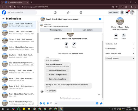
Task: Send quick response Yes, are you interested?
Action: (x=58, y=70)
